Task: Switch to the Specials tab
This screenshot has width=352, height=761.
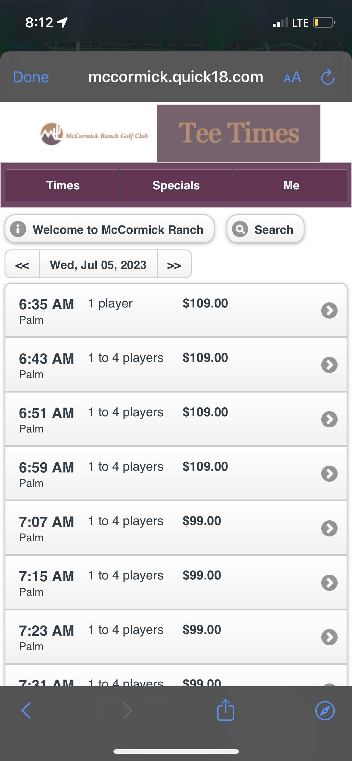Action: click(176, 185)
